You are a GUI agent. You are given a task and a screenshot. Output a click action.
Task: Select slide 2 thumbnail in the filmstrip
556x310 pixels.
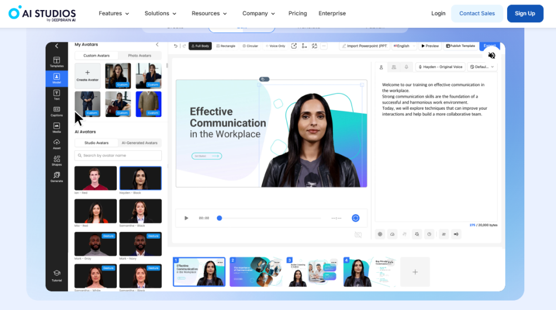[x=255, y=272]
